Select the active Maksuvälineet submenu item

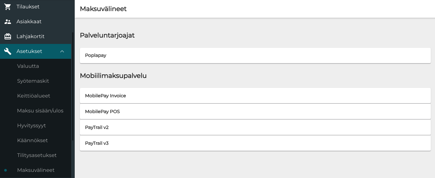(36, 170)
